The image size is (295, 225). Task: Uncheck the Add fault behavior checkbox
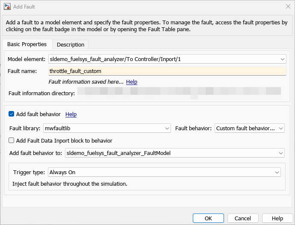(x=12, y=114)
